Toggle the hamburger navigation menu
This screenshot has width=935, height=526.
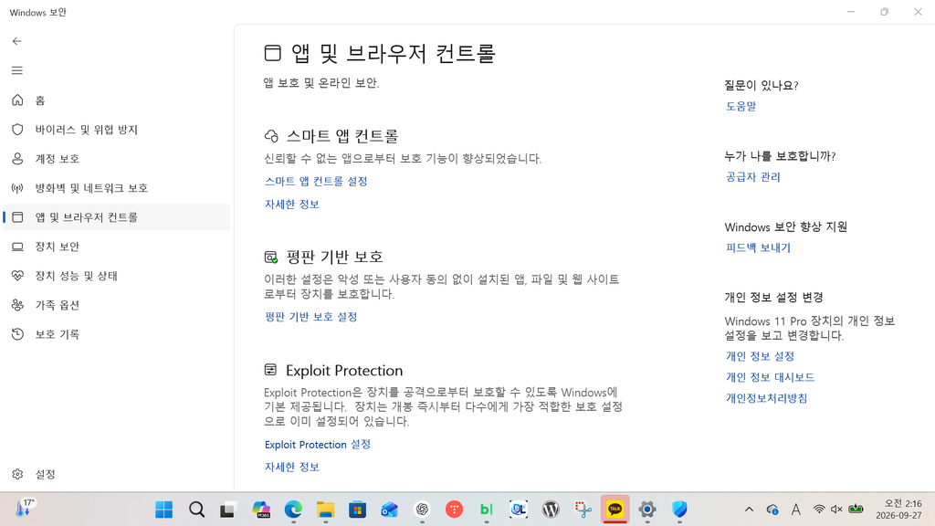tap(16, 70)
